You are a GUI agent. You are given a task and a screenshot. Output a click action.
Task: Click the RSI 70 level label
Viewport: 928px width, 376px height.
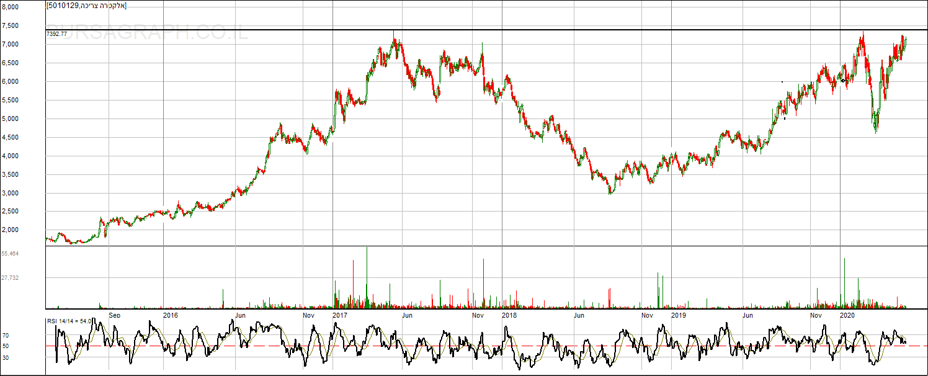tap(5, 335)
